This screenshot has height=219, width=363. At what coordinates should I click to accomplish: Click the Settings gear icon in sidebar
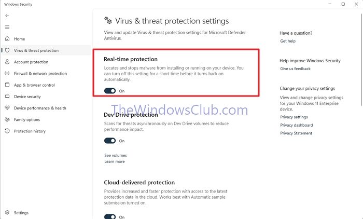click(7, 212)
